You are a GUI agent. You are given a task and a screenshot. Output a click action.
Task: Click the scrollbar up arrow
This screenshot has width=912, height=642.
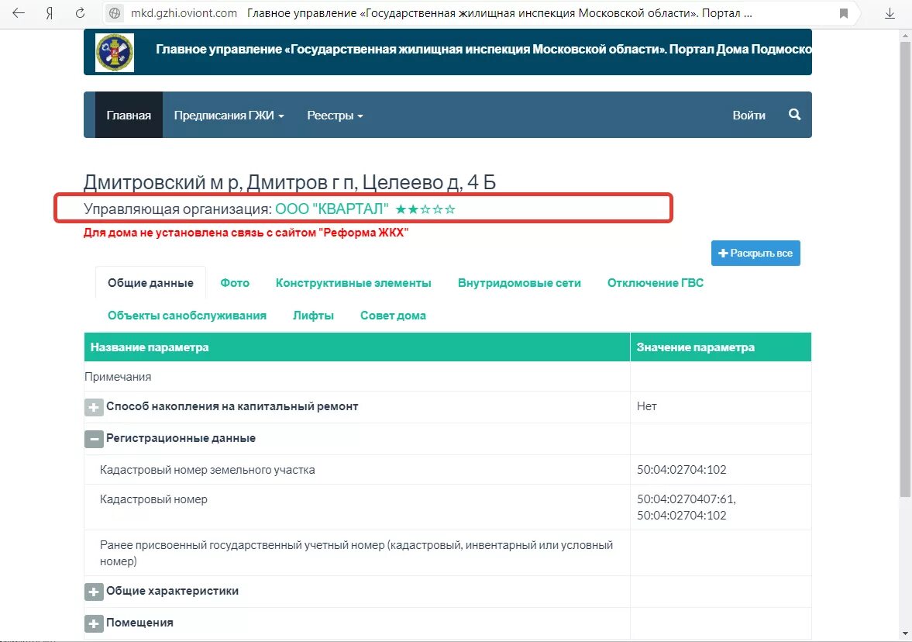(905, 36)
